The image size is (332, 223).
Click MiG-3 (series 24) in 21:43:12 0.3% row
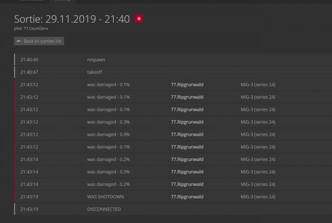tap(258, 122)
